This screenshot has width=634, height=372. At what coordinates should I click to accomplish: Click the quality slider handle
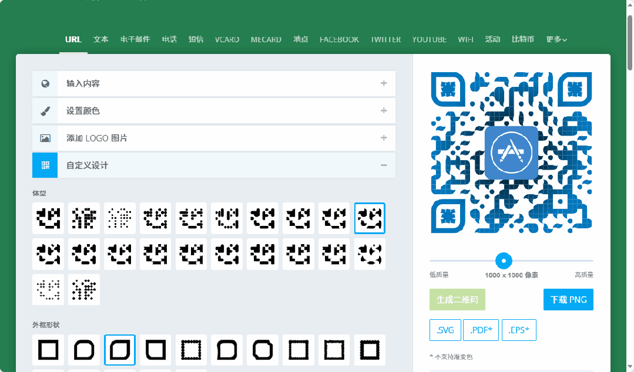tap(504, 261)
